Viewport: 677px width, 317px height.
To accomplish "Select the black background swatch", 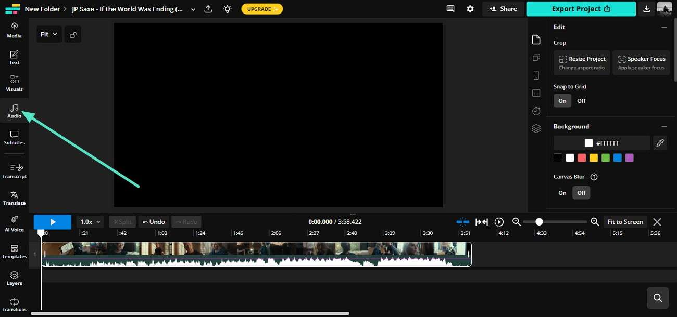I will pos(558,158).
